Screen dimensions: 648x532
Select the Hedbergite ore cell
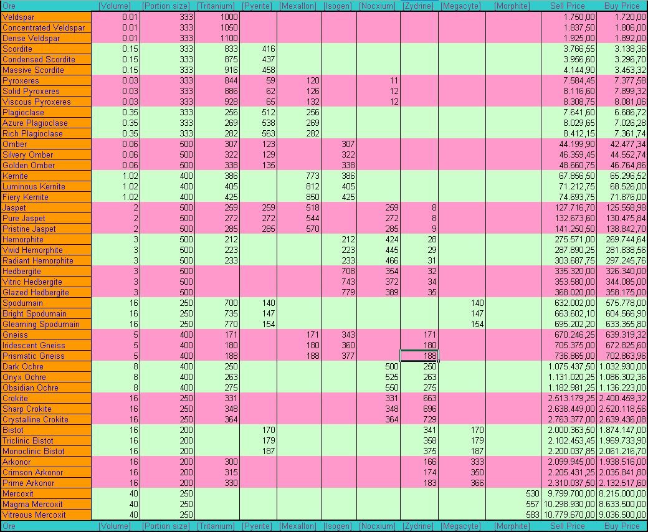(x=45, y=272)
